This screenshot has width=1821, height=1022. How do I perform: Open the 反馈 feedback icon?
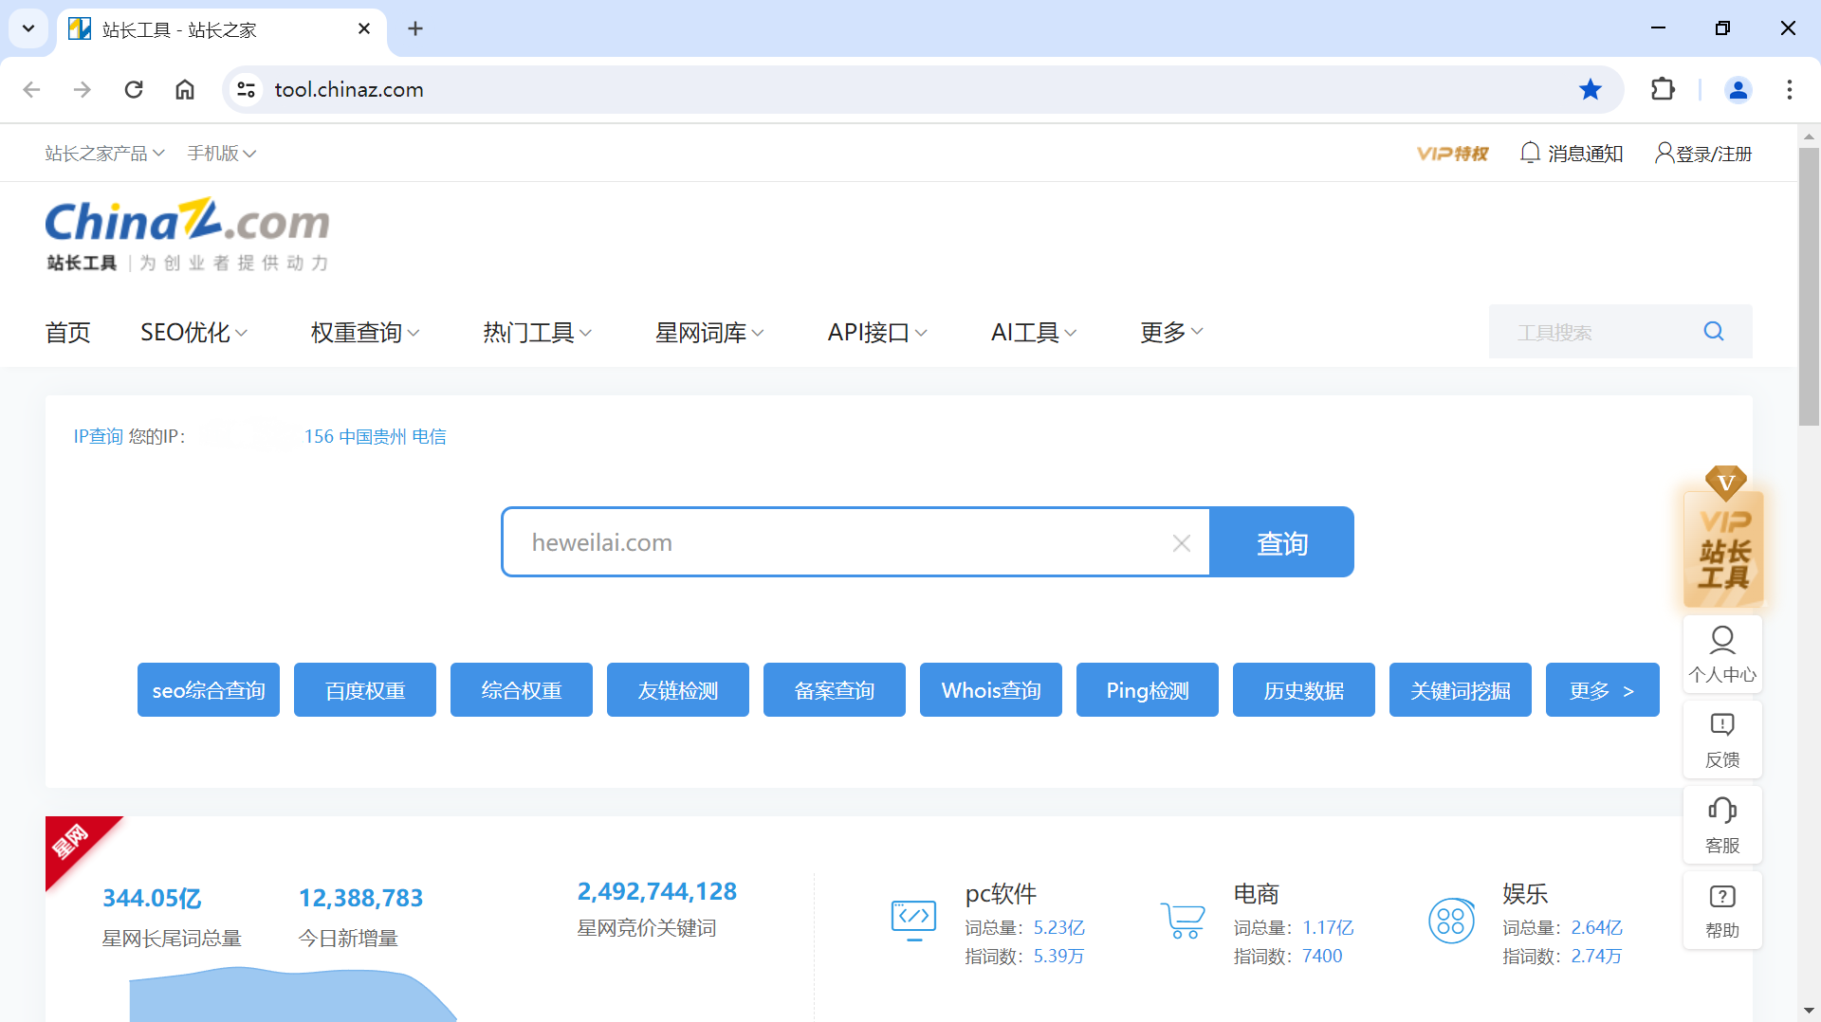pos(1722,724)
